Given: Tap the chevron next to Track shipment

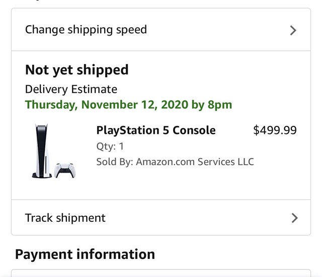Looking at the screenshot, I should pos(294,218).
